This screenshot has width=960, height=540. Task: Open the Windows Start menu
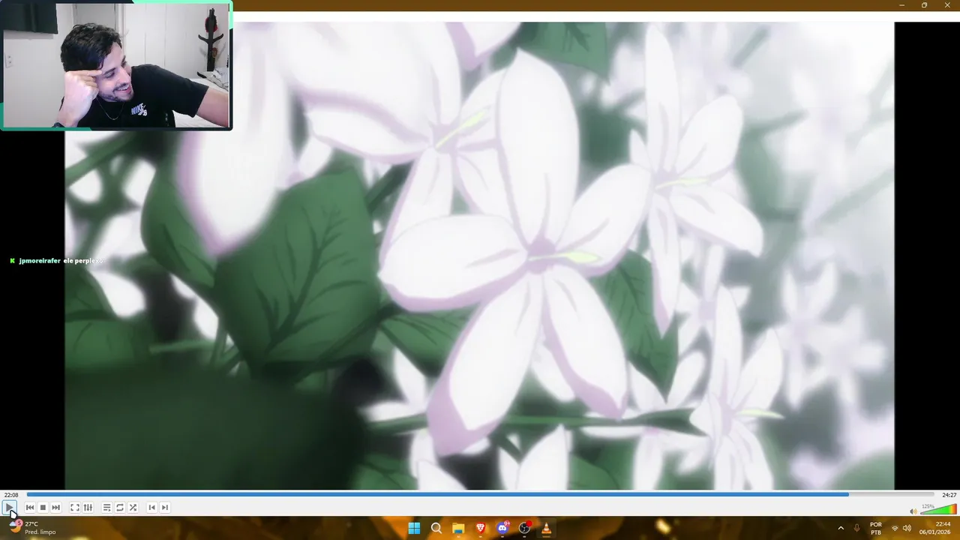click(414, 528)
